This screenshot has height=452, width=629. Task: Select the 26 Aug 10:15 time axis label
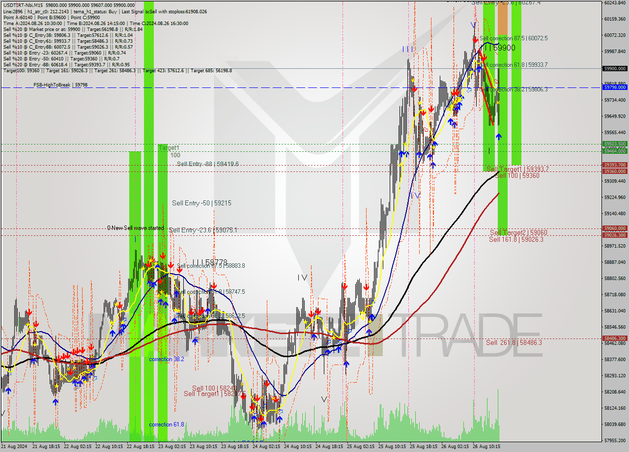486,447
